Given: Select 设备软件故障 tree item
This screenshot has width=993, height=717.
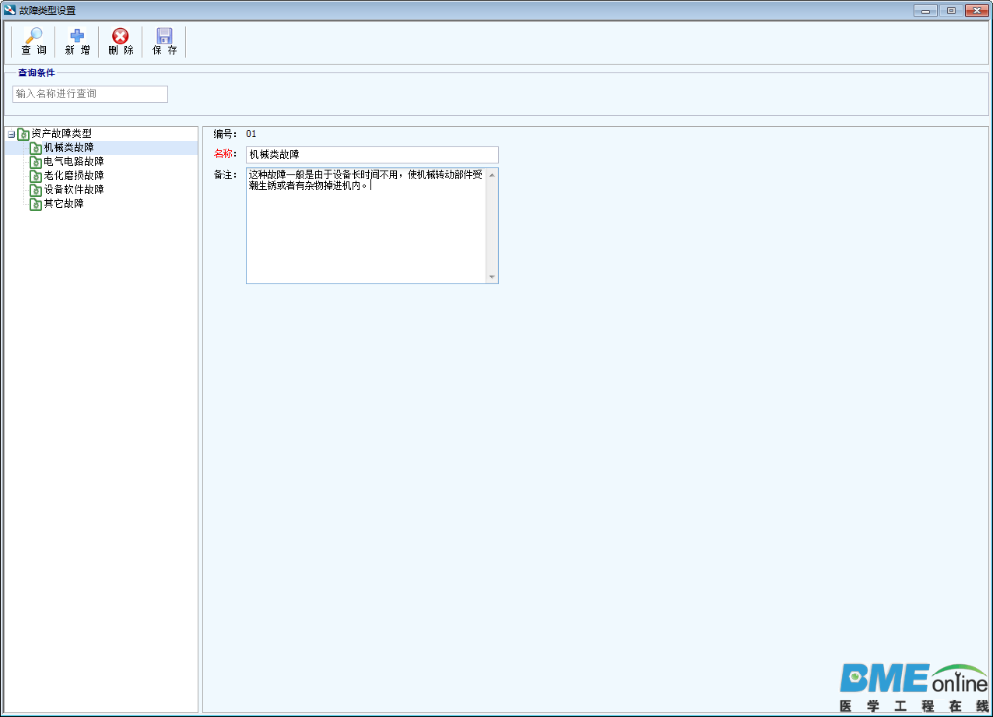Looking at the screenshot, I should coord(74,190).
